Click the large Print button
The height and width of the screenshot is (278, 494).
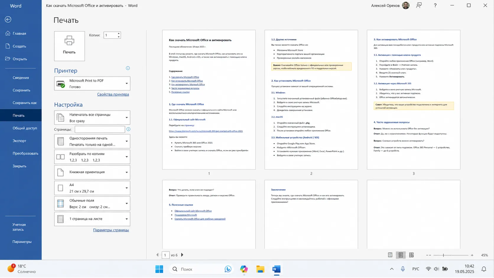click(x=69, y=46)
